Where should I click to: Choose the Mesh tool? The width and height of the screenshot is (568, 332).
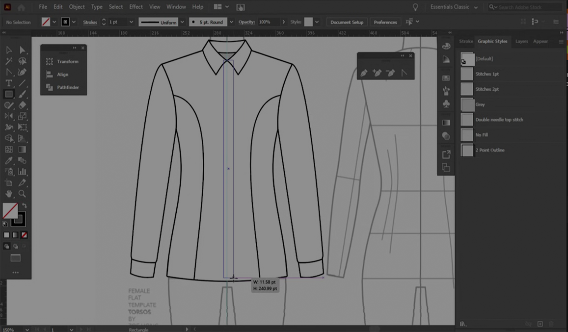point(9,149)
